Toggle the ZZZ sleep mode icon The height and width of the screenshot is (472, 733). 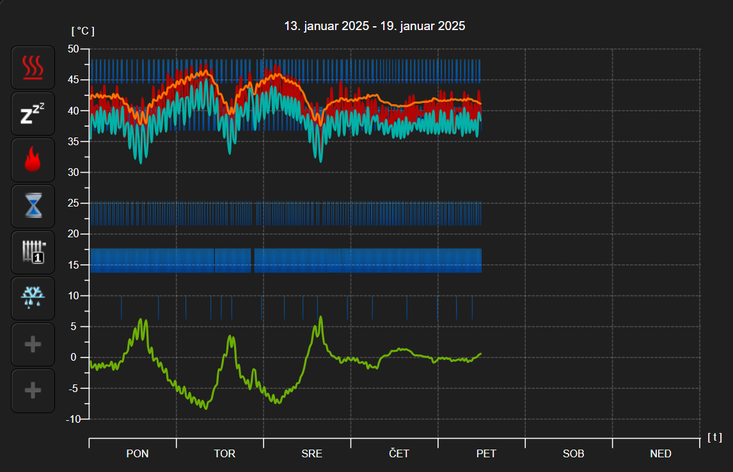[33, 114]
